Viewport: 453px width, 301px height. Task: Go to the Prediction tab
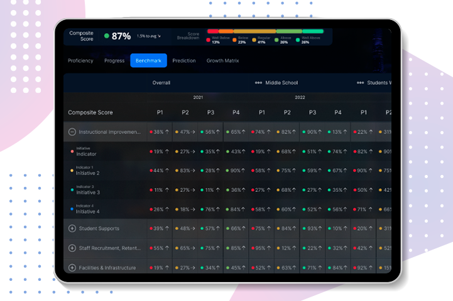(184, 61)
